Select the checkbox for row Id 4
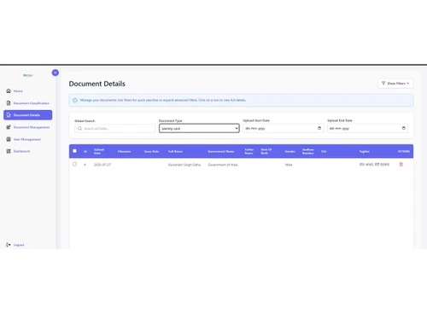The width and height of the screenshot is (427, 320). tap(74, 164)
